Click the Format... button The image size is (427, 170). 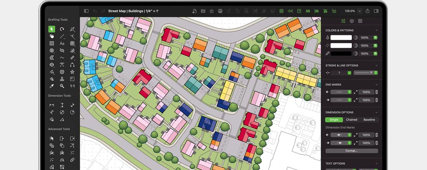[x=351, y=151]
